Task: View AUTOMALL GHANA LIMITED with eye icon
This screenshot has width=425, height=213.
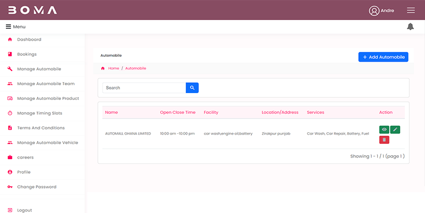Action: (x=384, y=129)
